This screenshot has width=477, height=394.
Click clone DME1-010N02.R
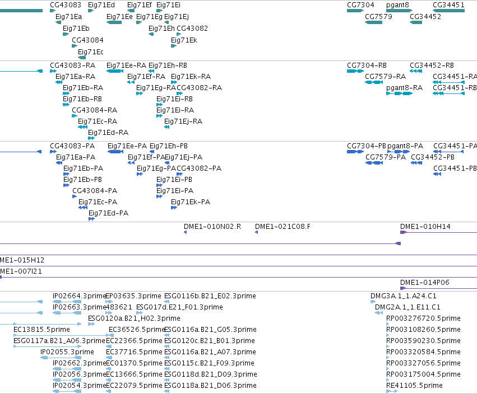(x=212, y=227)
